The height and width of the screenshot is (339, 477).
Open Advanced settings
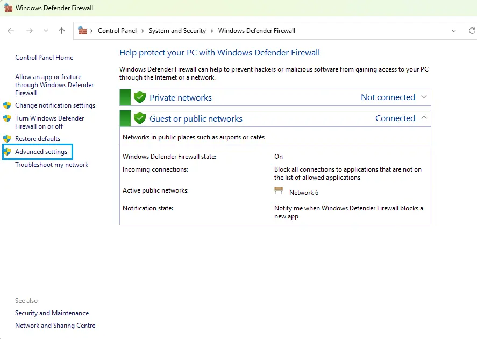(x=41, y=152)
